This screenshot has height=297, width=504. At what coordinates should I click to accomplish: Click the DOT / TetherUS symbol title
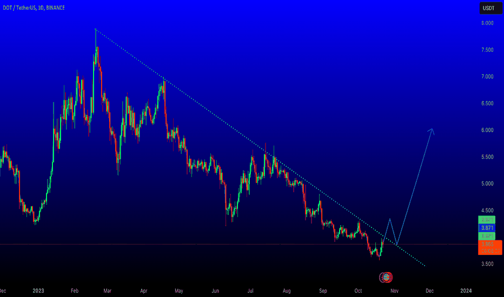[x=34, y=8]
